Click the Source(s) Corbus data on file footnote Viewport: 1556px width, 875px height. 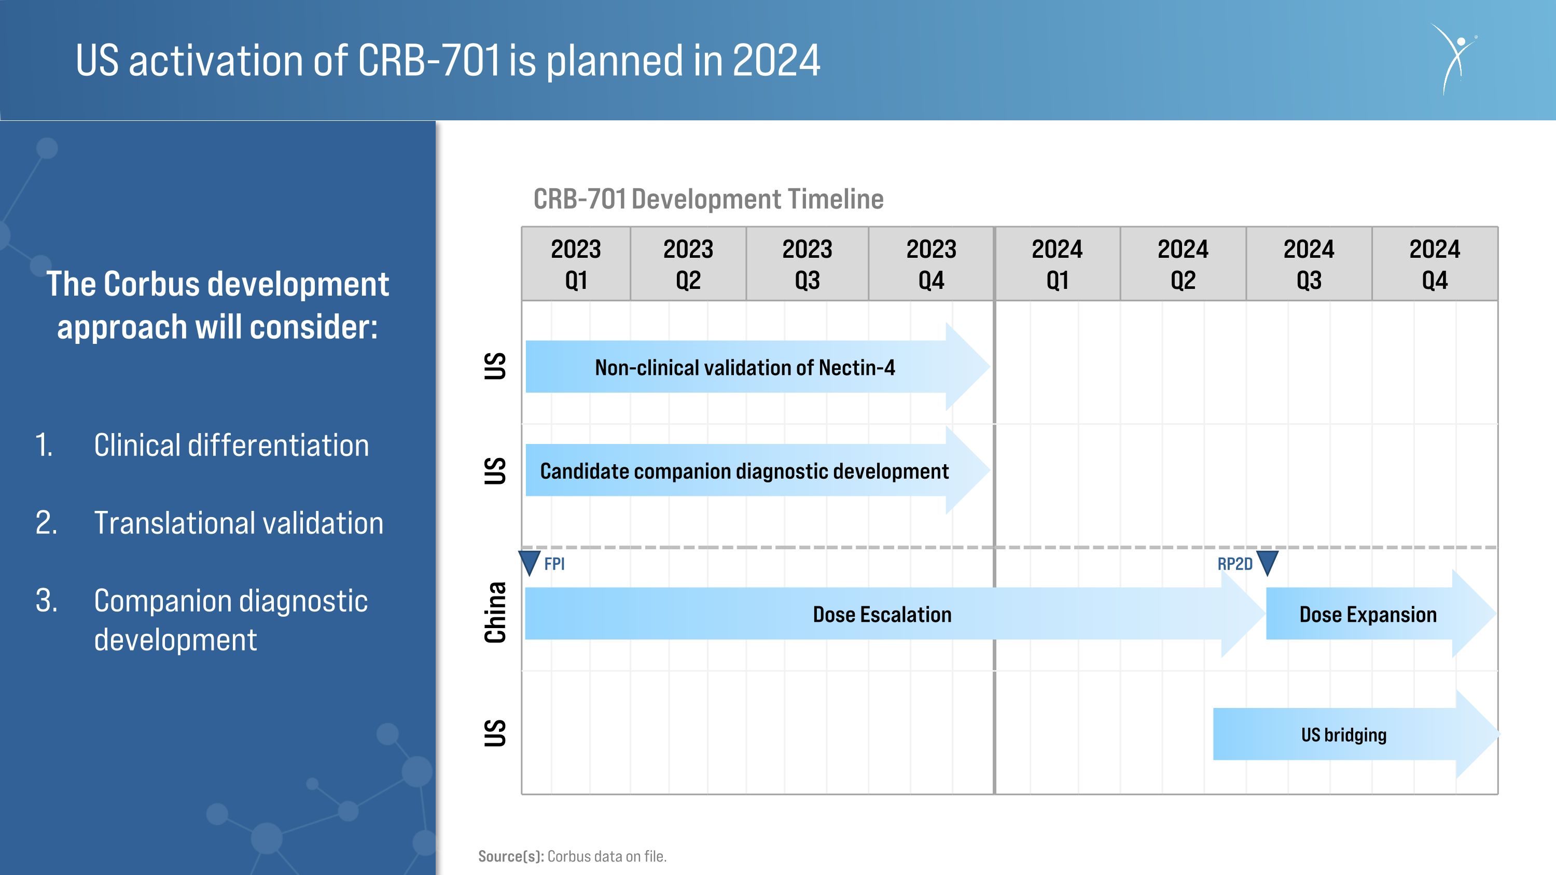(x=572, y=856)
